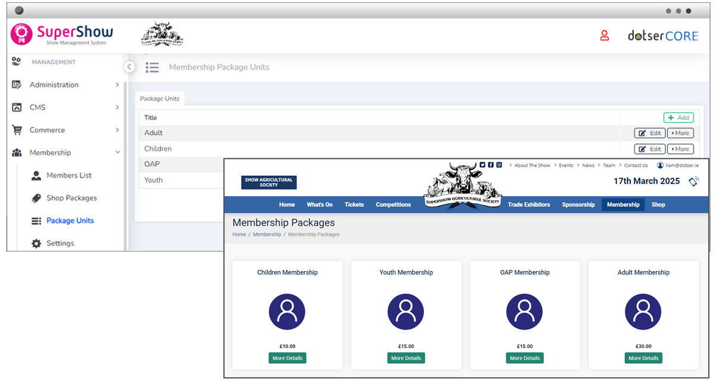This screenshot has height=388, width=716.
Task: Collapse the sidebar with the arrow toggle
Action: point(129,67)
